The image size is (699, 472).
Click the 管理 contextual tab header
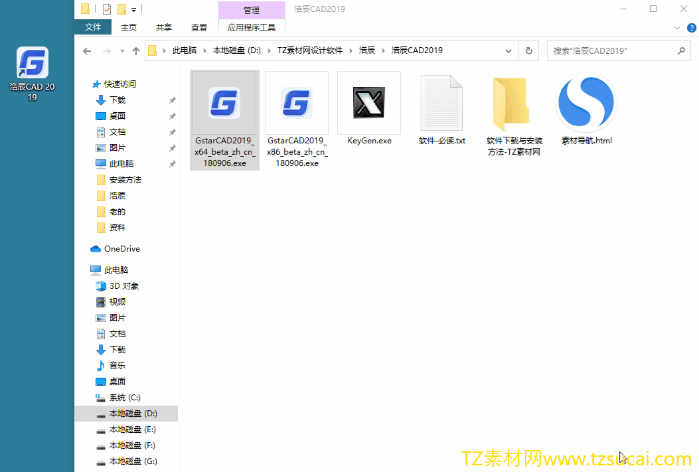[252, 10]
